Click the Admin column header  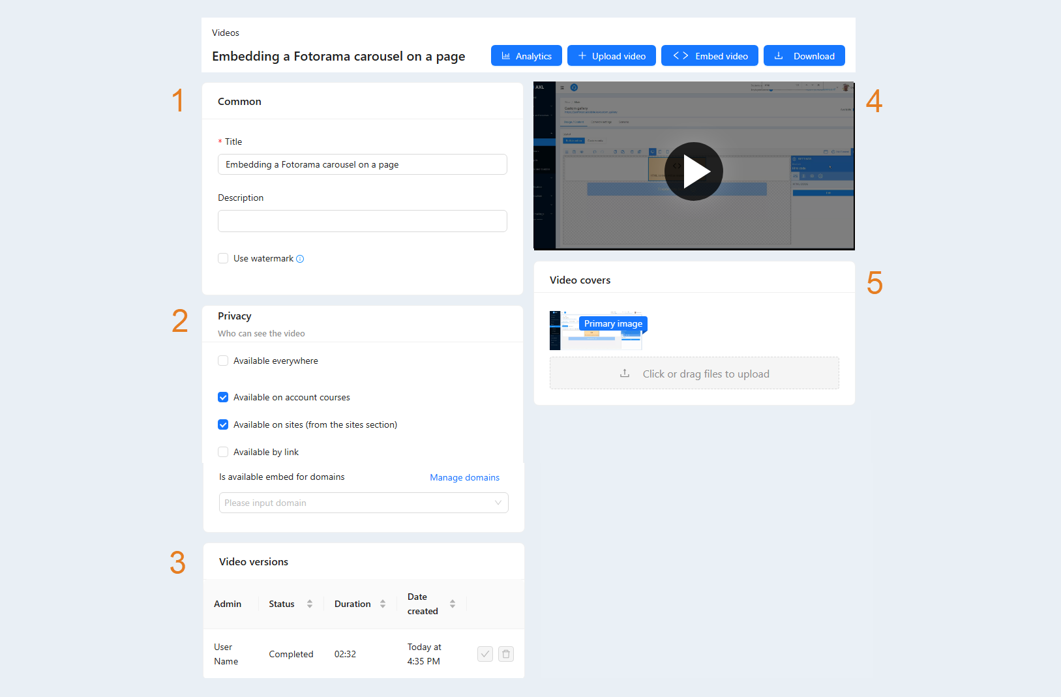point(228,604)
